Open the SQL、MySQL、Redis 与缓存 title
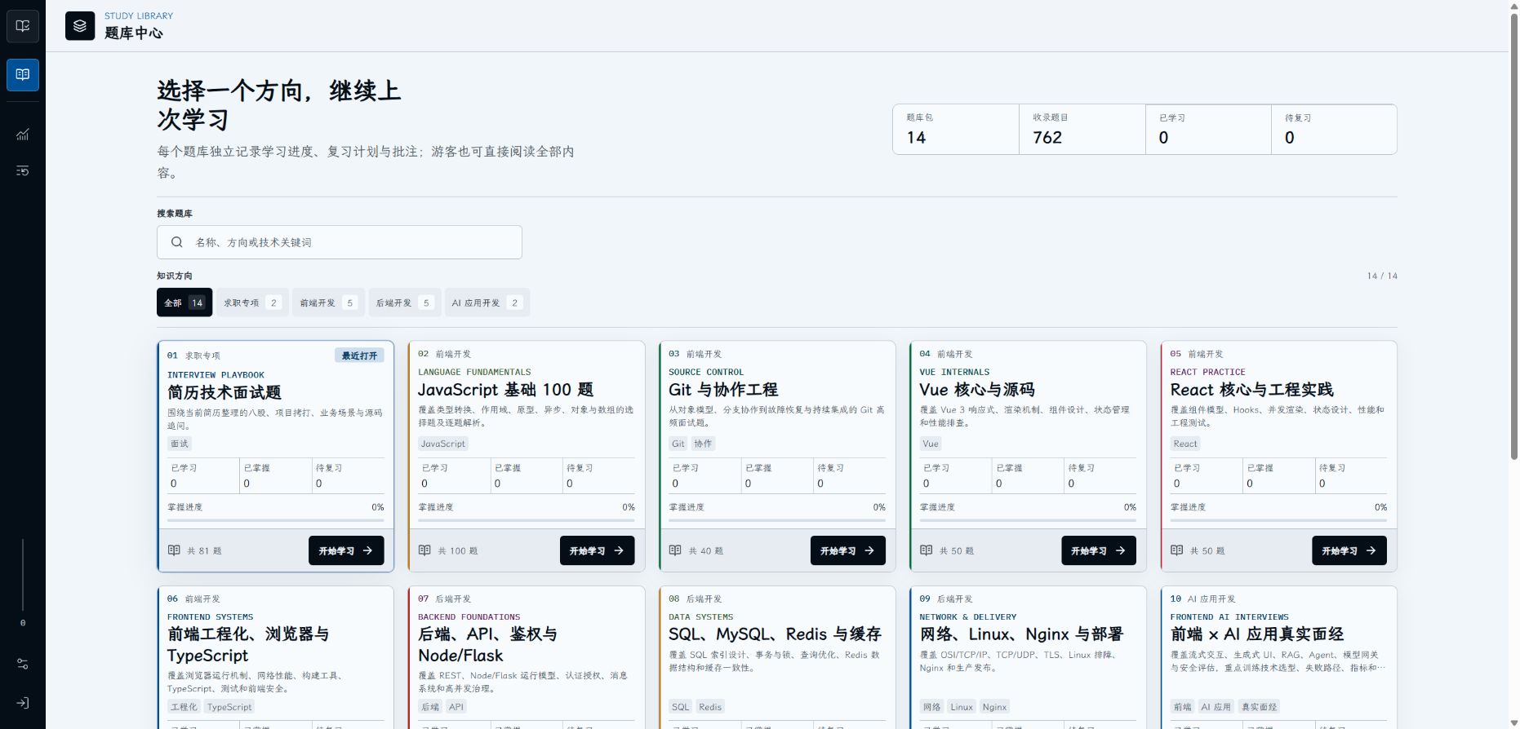Viewport: 1520px width, 729px height. pyautogui.click(x=775, y=634)
